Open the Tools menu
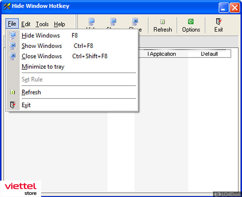Image resolution: width=242 pixels, height=197 pixels. click(x=42, y=24)
